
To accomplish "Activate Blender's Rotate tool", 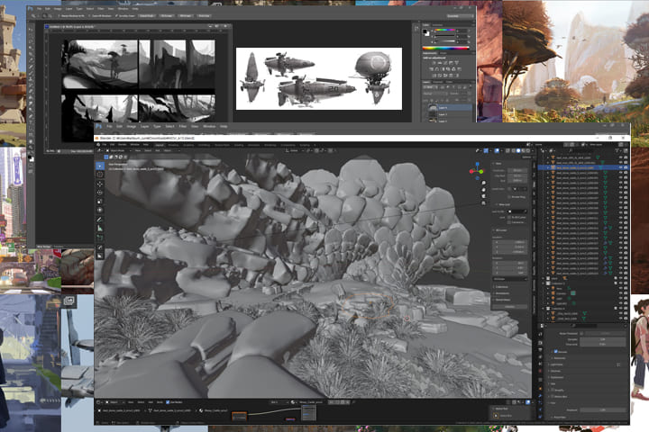I will [x=100, y=193].
